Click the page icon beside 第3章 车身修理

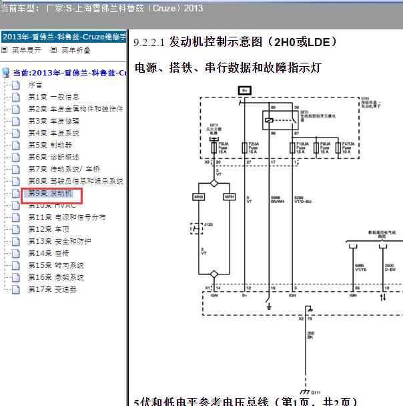(x=16, y=121)
